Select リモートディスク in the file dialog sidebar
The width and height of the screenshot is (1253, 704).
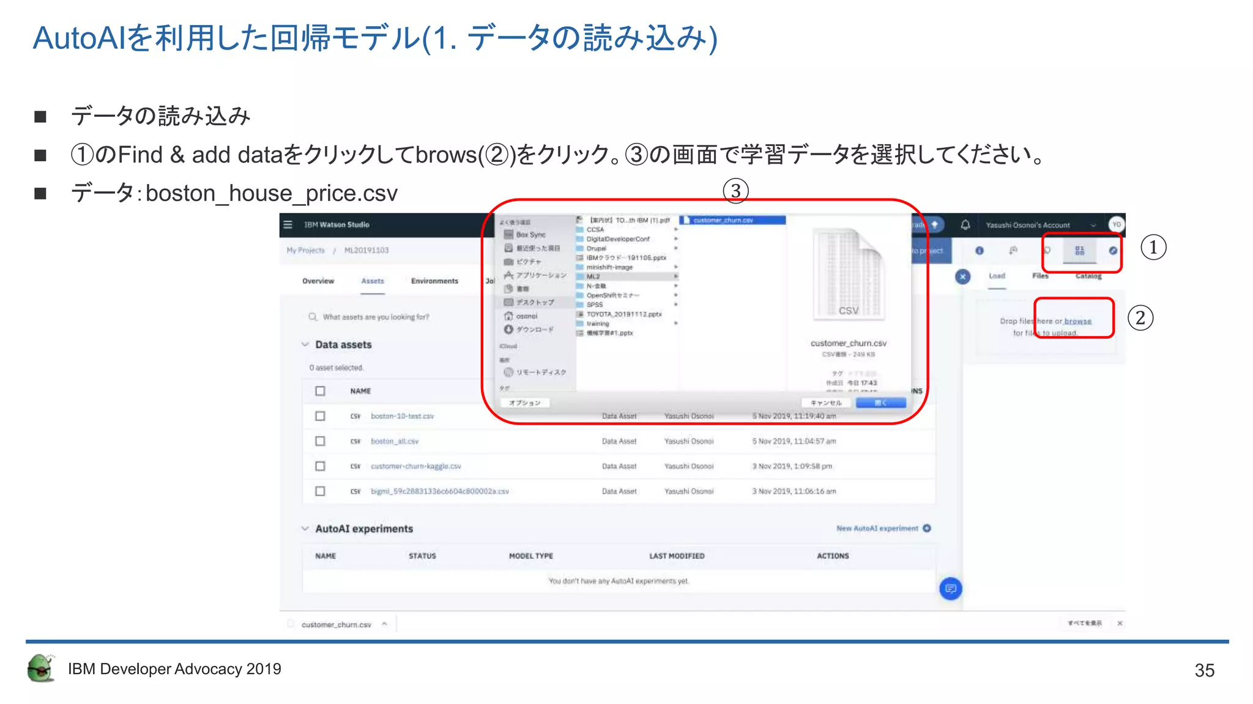coord(535,372)
